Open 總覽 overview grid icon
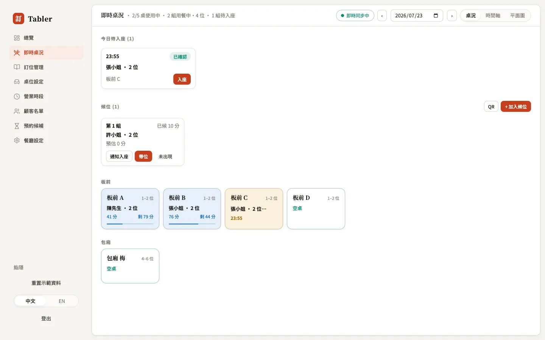The image size is (545, 340). tap(17, 38)
